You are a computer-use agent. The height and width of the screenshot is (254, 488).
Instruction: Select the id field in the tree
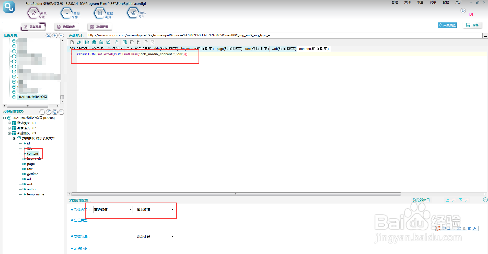click(28, 143)
